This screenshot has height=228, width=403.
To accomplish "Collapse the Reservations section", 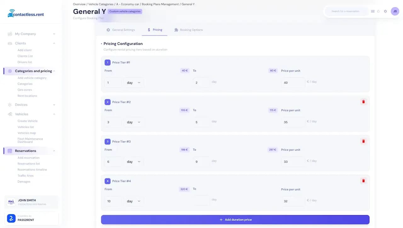I will [54, 151].
